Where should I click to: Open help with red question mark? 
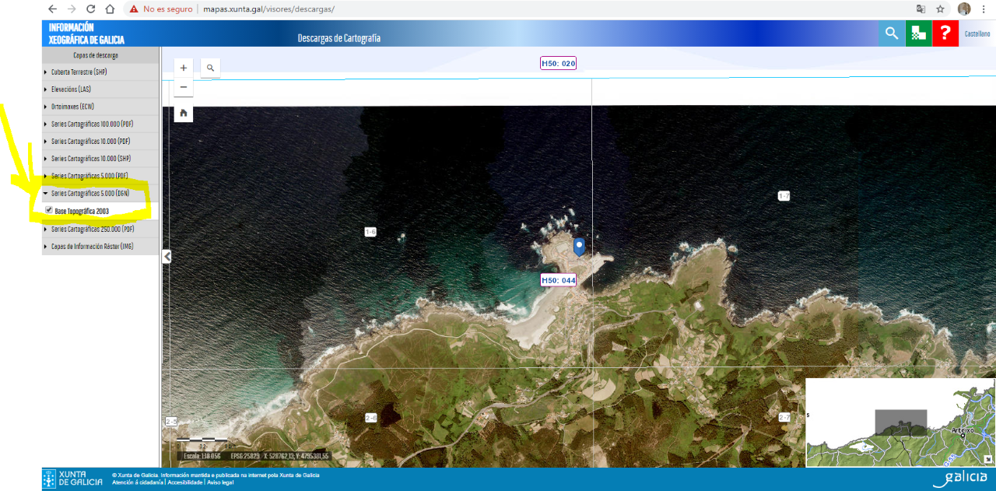[945, 33]
